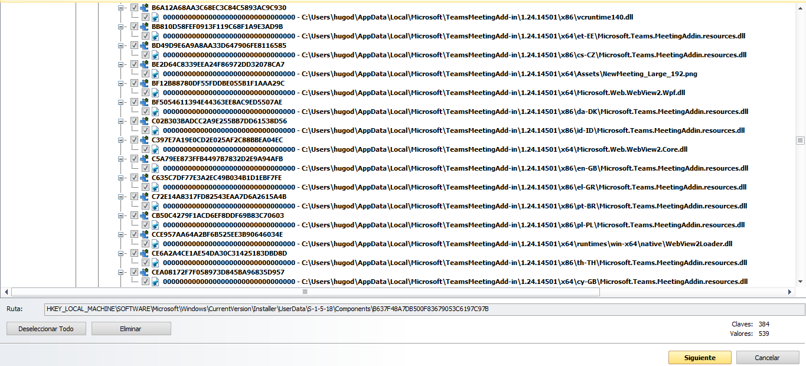
Task: Click the file icon beside the vcruntime140.dll entry
Action: (155, 17)
